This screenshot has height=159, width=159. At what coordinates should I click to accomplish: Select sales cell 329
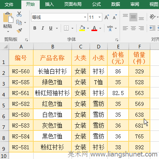pos(139,71)
